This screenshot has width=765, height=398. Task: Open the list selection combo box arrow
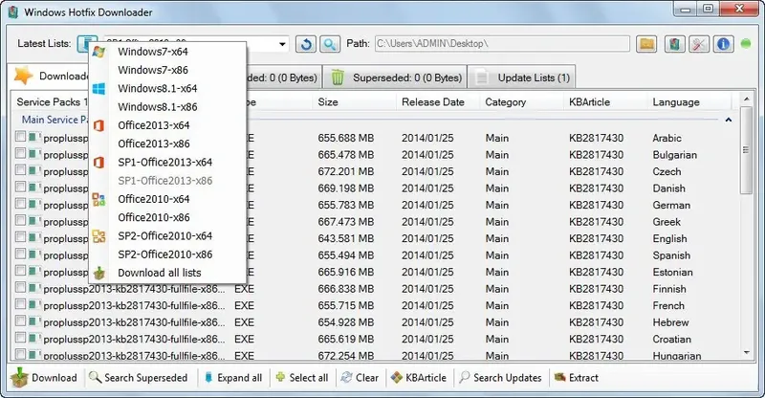[x=282, y=44]
